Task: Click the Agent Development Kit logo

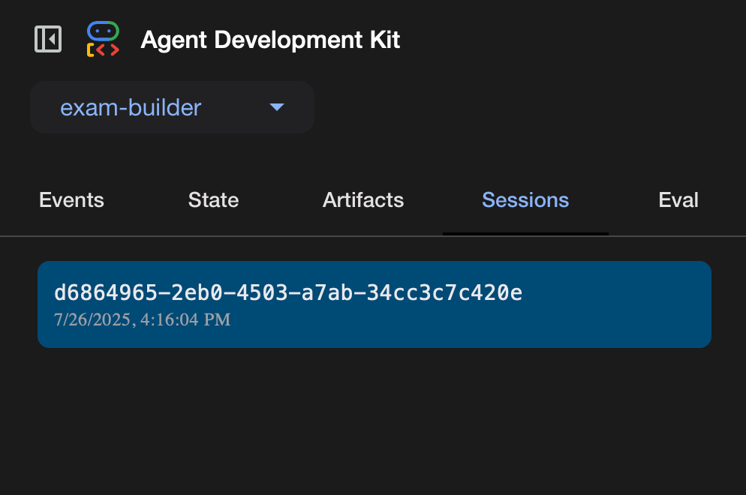Action: [103, 39]
